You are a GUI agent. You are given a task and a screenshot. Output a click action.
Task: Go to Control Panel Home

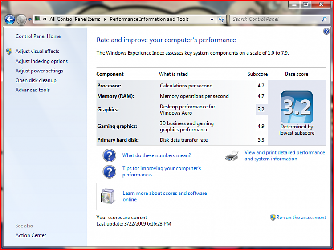[x=38, y=36]
